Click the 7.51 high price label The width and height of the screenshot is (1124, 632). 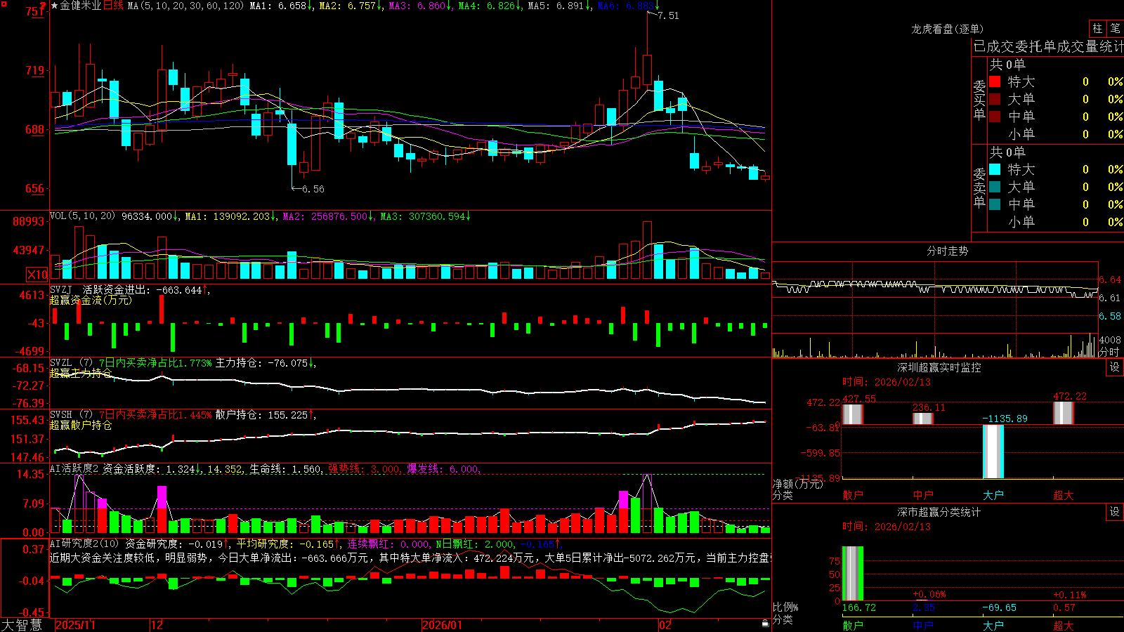[668, 15]
